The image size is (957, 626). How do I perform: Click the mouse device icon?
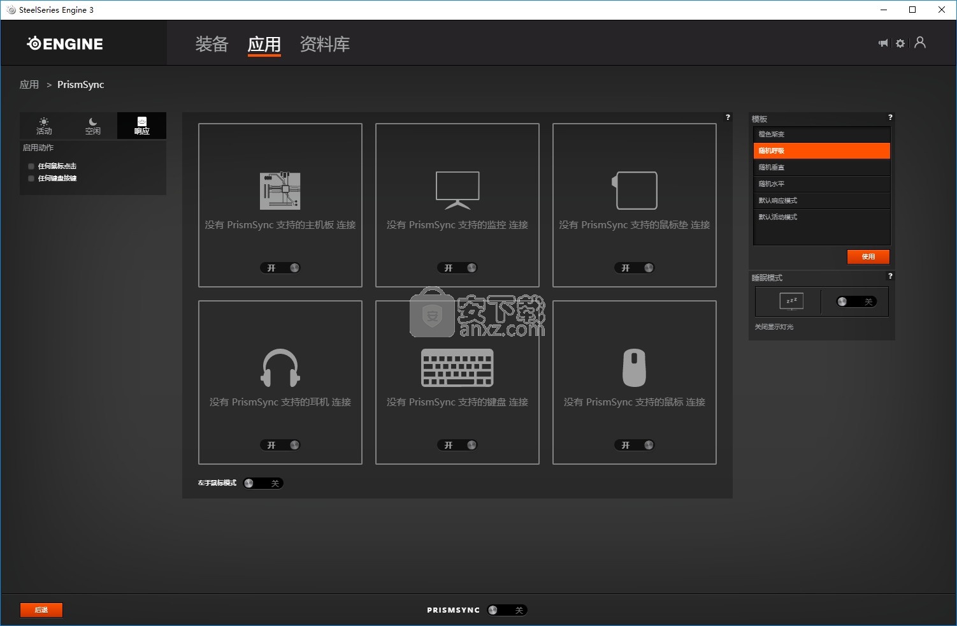635,368
